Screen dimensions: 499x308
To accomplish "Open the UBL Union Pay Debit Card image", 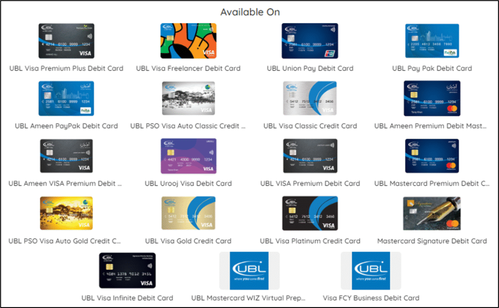I will pyautogui.click(x=310, y=41).
